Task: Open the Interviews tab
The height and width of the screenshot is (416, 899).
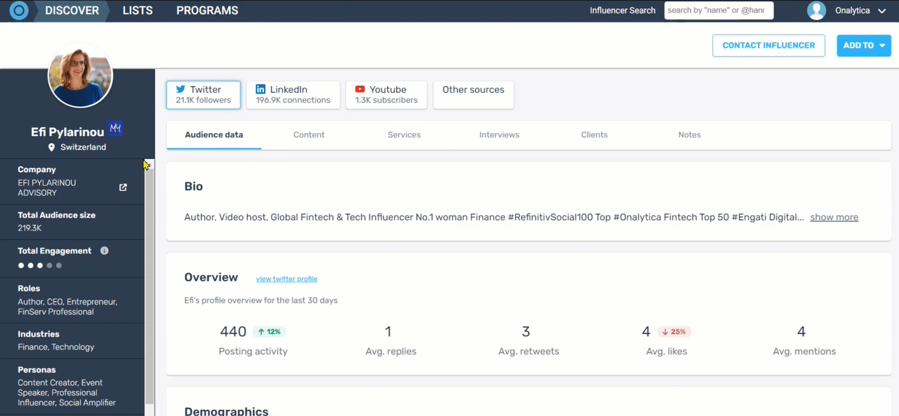Action: click(x=499, y=135)
